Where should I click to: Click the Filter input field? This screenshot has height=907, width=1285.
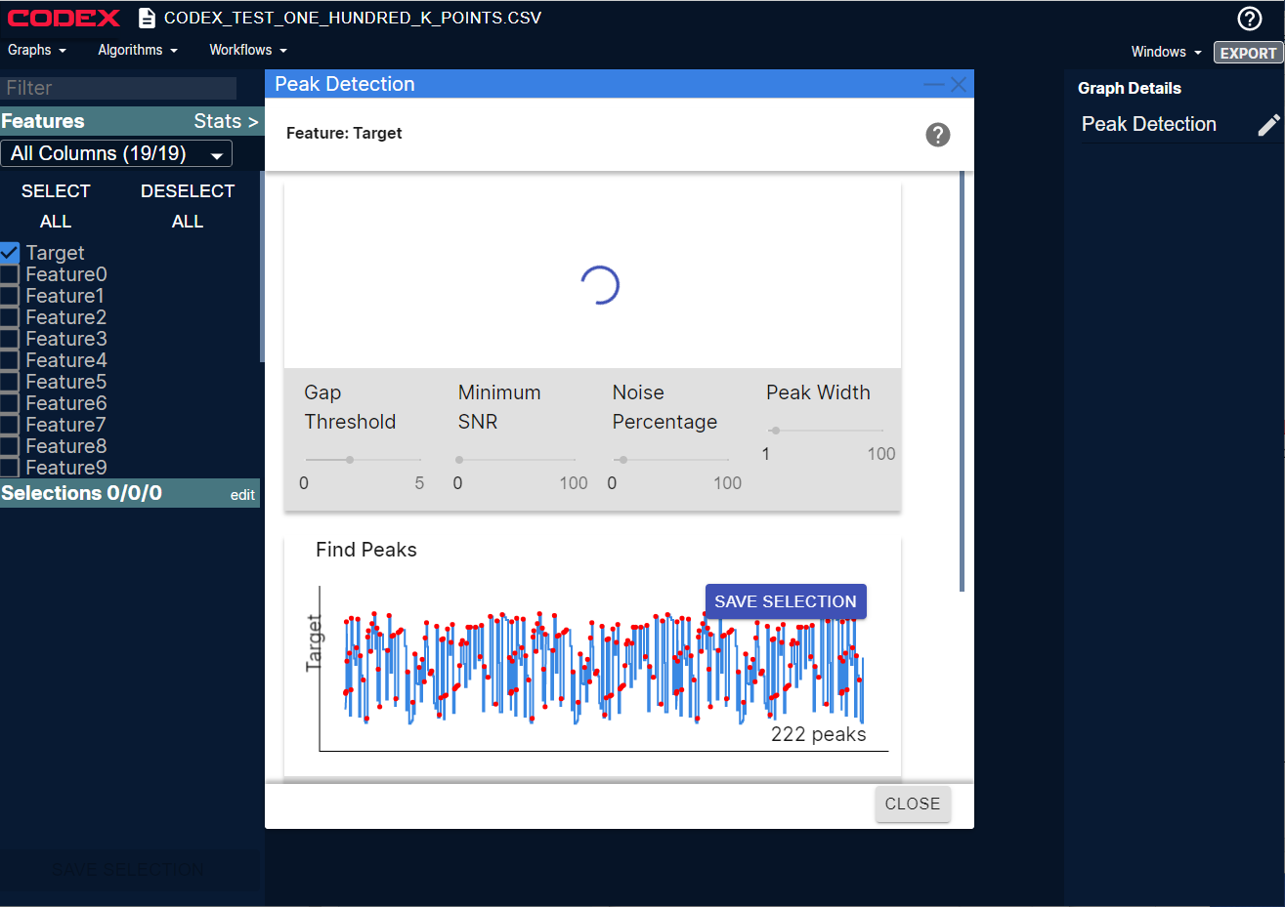118,88
